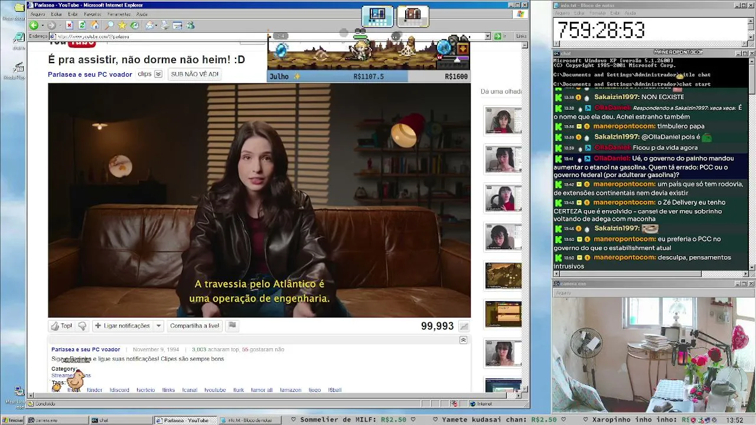Click the Compartilha a live! button
The image size is (756, 425).
tap(194, 326)
